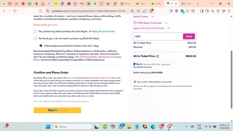Expand the Mobile Tickets chevron
Screen dimensions: 233x131
coord(153,17)
